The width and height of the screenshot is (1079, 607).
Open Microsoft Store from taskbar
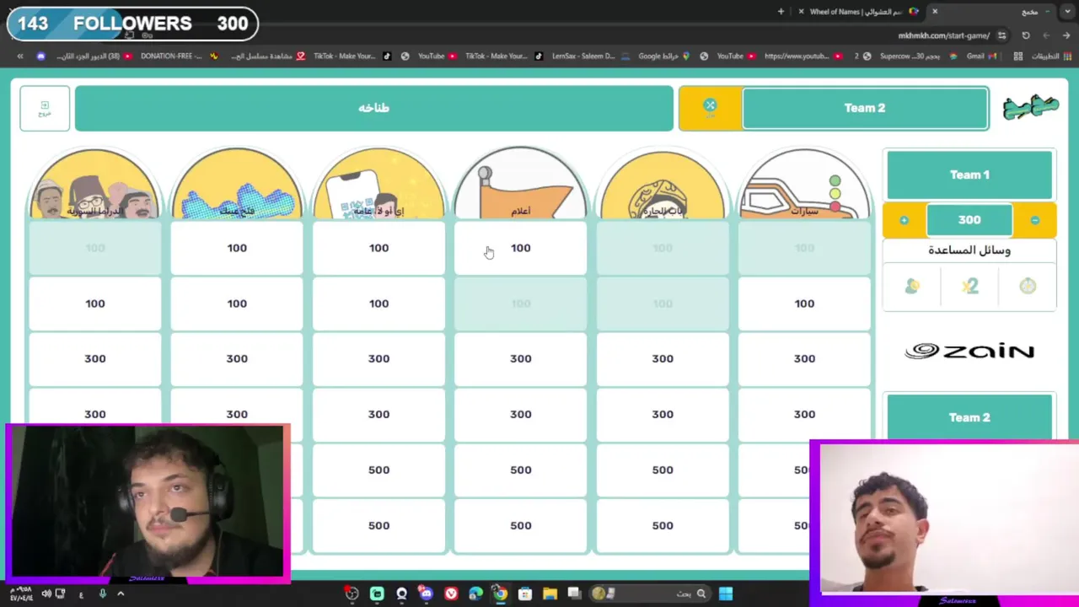click(525, 594)
